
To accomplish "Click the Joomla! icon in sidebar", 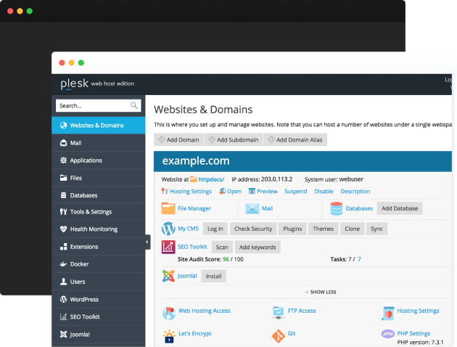I will [63, 334].
